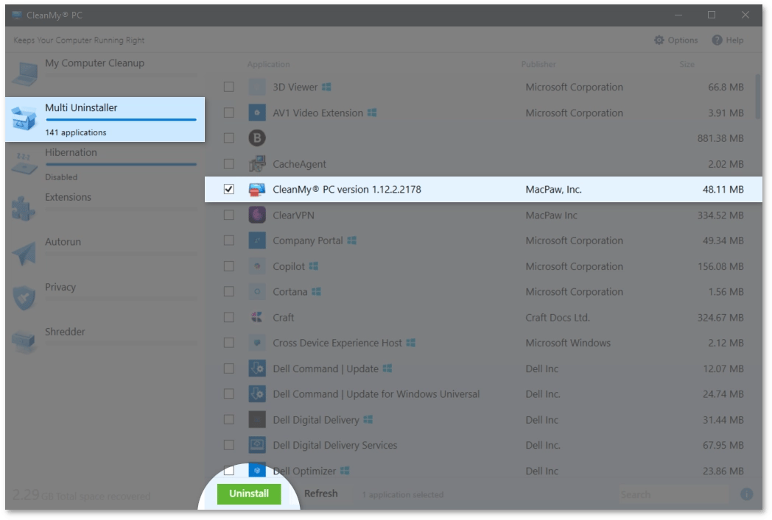
Task: Click the ClearVPN app icon
Action: 257,215
